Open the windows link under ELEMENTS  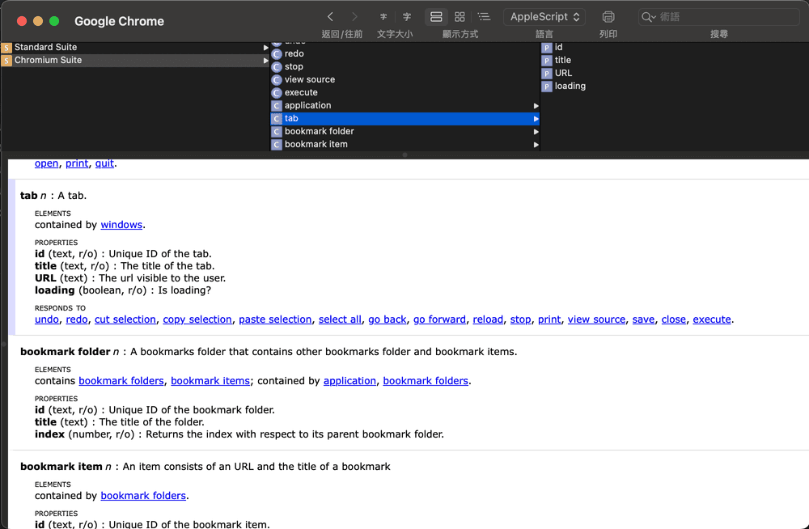pyautogui.click(x=121, y=224)
